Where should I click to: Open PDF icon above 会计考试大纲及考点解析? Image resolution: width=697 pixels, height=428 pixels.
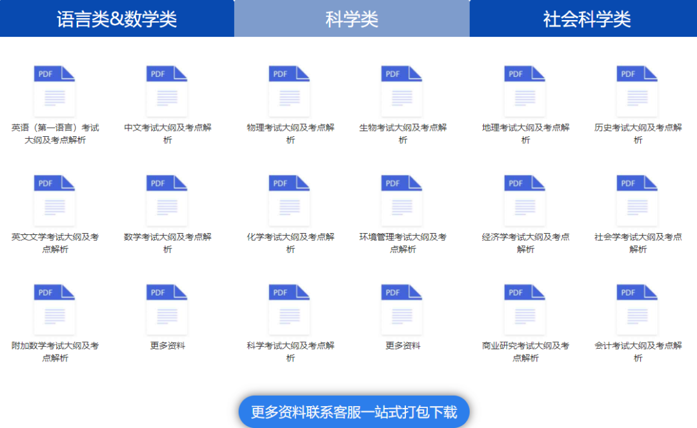coord(638,310)
